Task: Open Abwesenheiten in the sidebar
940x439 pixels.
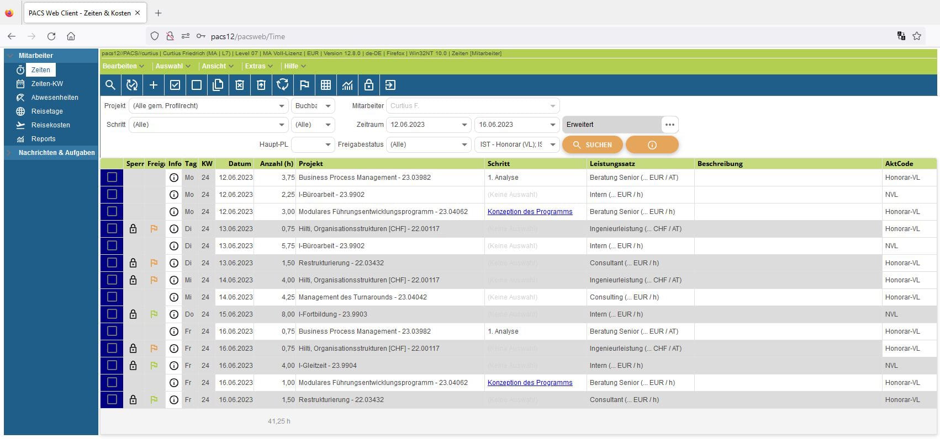Action: point(55,98)
